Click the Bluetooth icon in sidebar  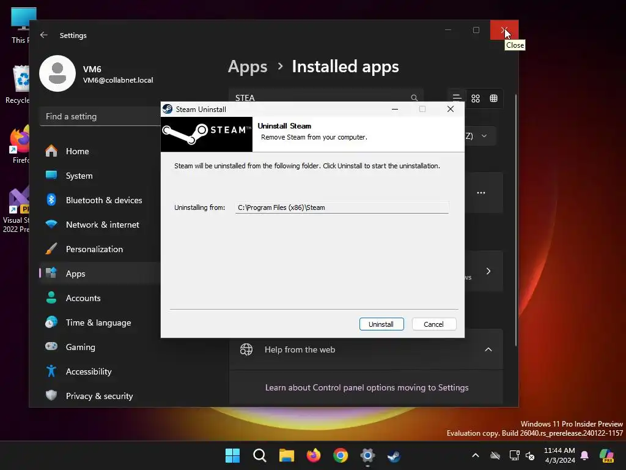(x=51, y=200)
